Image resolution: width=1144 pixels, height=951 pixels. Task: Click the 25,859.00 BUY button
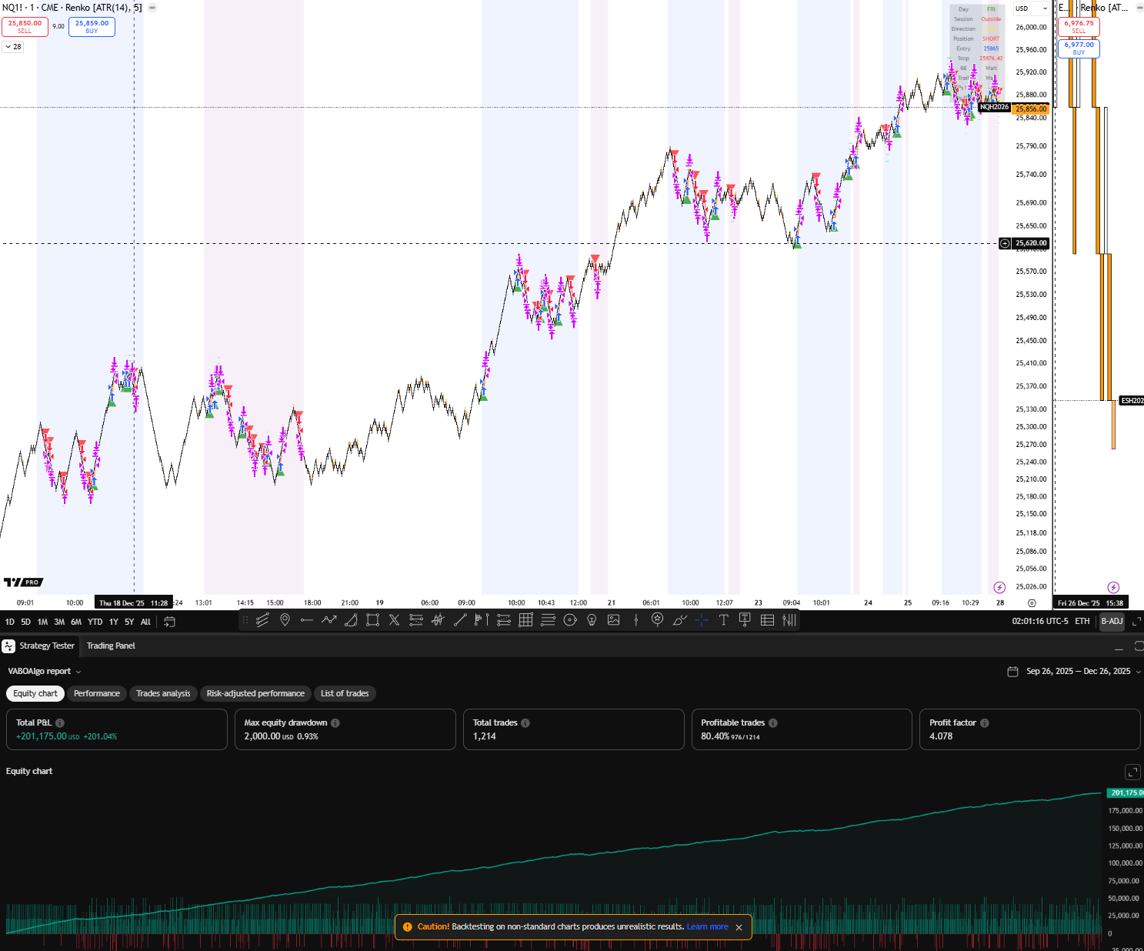coord(92,27)
